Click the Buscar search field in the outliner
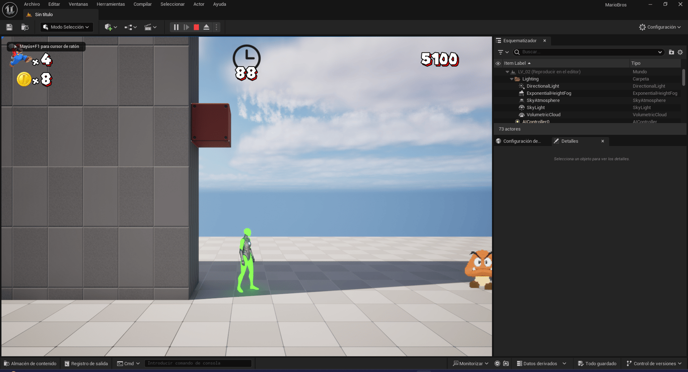The width and height of the screenshot is (688, 372). coord(588,52)
